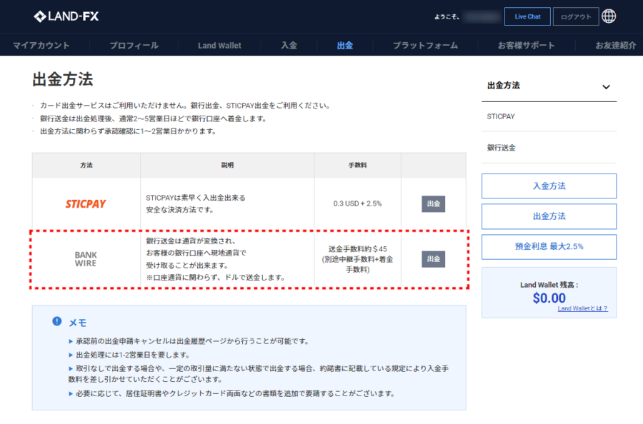This screenshot has width=643, height=424.
Task: Click the 入金方法 sidebar button
Action: (549, 186)
